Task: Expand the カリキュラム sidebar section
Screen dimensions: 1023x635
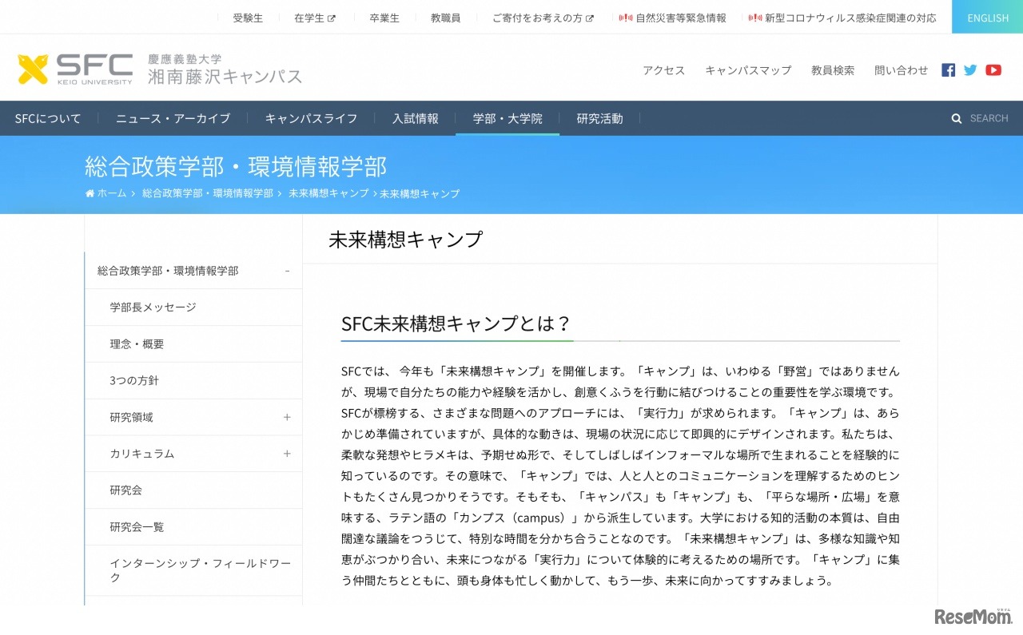Action: click(287, 453)
